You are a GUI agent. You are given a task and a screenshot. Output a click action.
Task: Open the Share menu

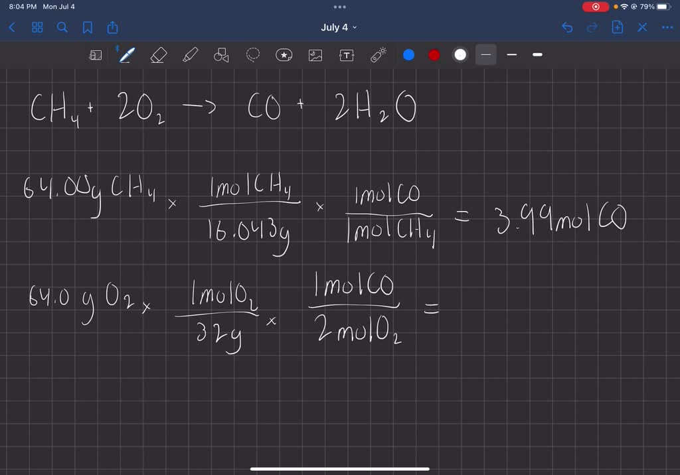tap(113, 28)
